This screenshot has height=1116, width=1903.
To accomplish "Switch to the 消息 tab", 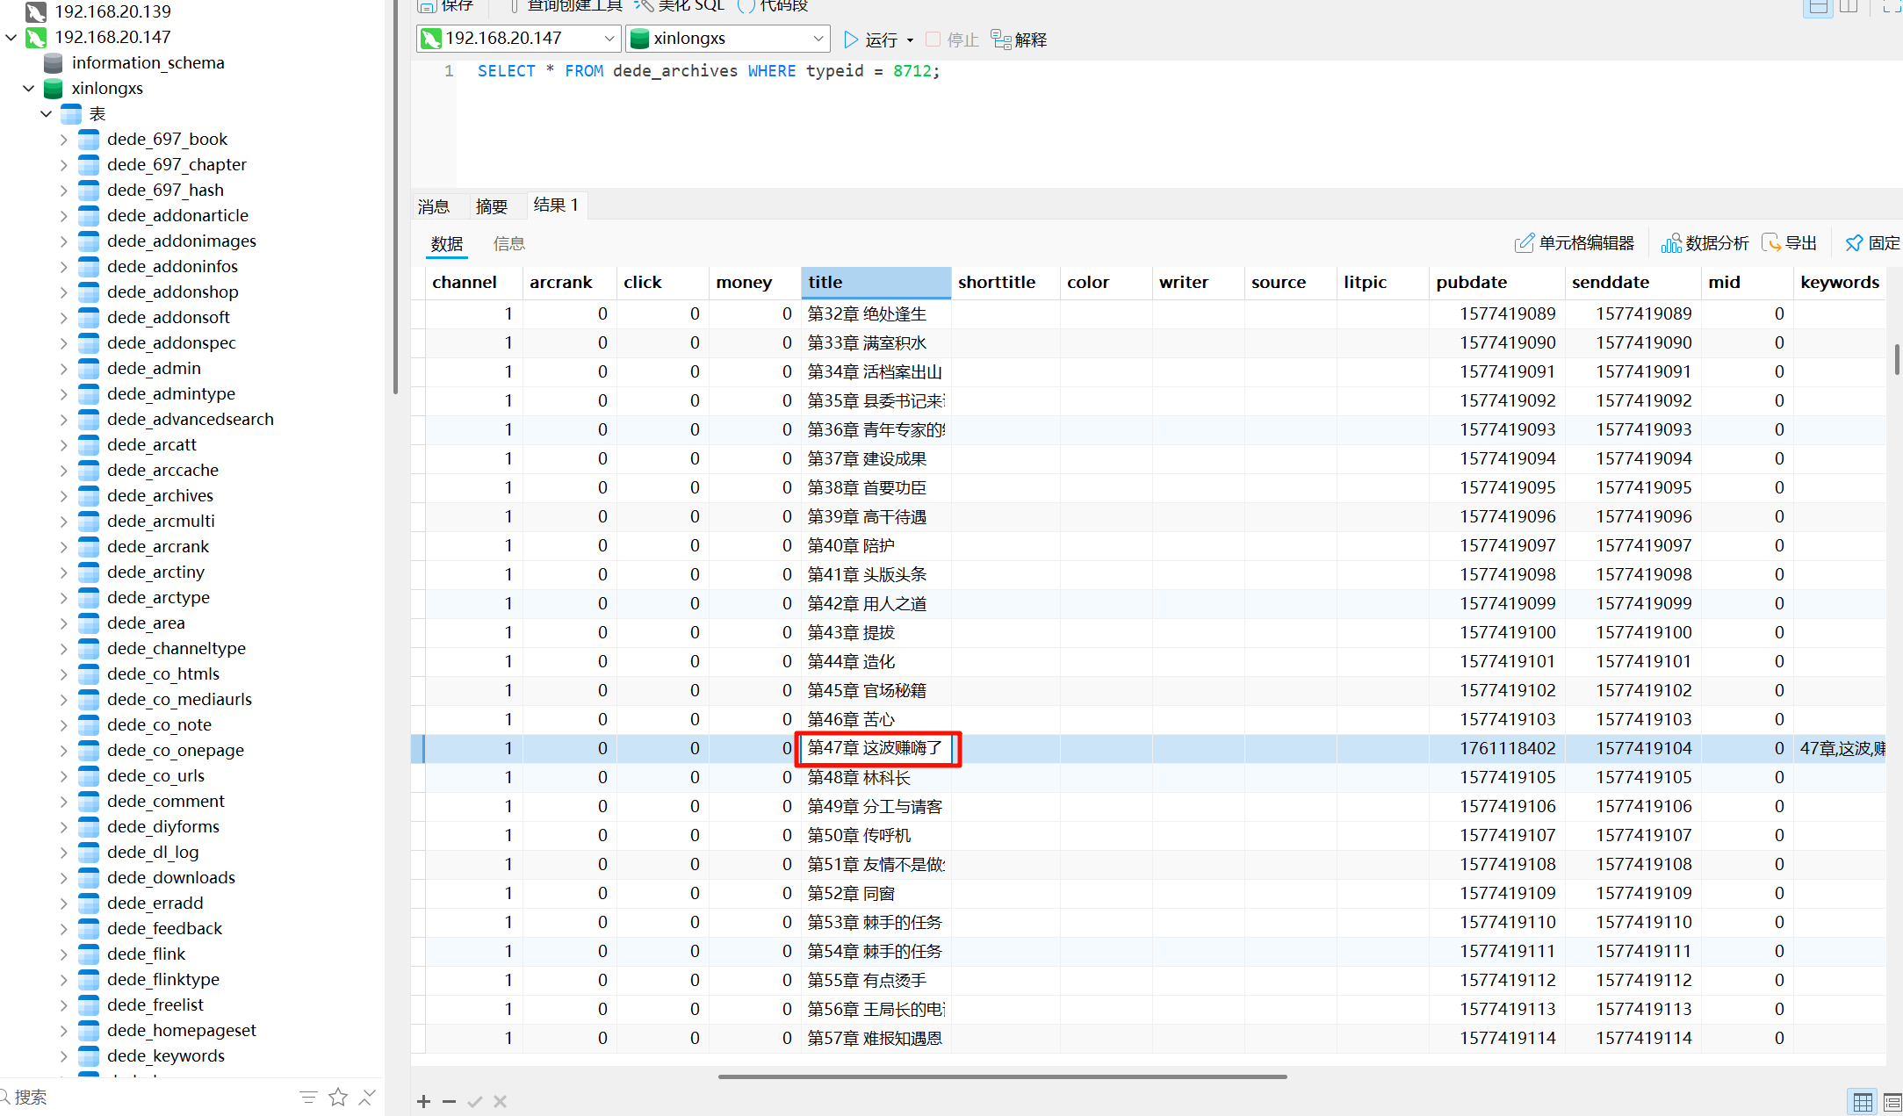I will click(x=434, y=206).
